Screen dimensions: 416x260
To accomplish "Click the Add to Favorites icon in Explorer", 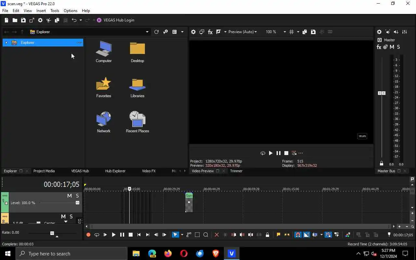I will coord(165,32).
